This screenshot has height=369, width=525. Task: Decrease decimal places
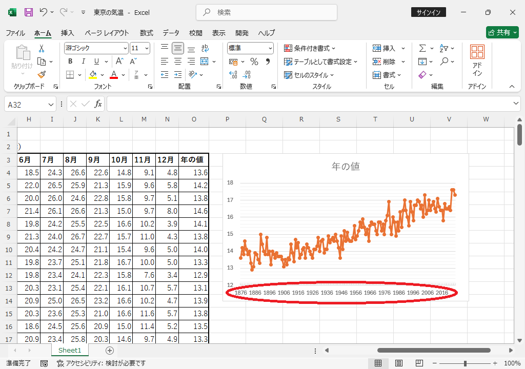[x=247, y=75]
